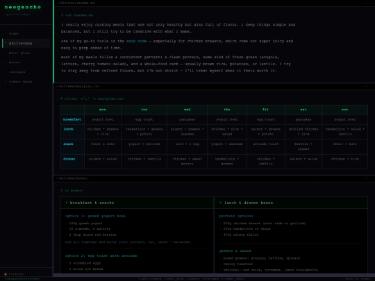Click the ~/kitchen/bases/ pane title

tap(72, 178)
